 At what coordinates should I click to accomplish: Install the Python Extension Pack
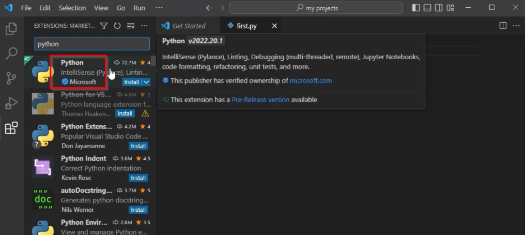point(138,146)
